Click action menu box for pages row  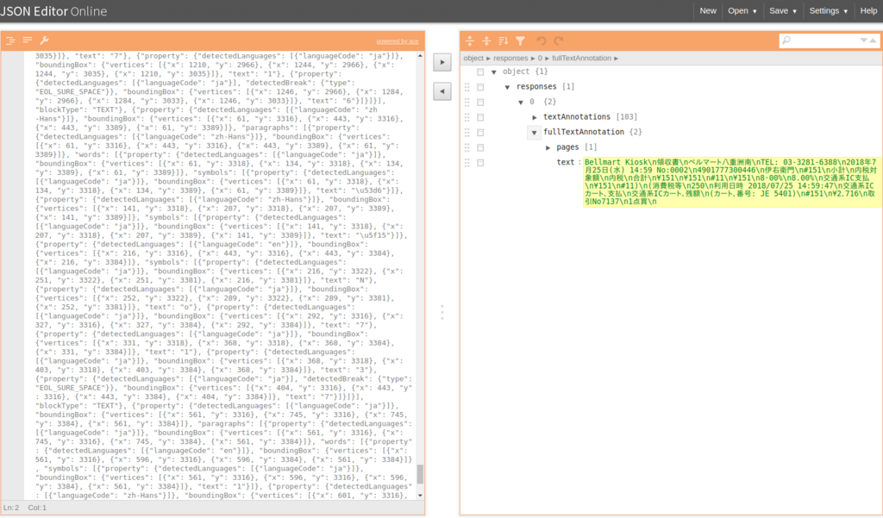480,147
